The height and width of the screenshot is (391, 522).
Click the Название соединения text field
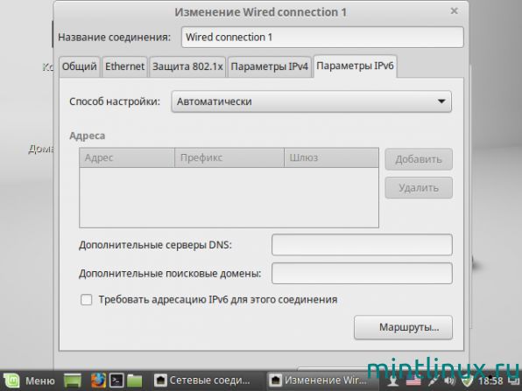coord(322,37)
